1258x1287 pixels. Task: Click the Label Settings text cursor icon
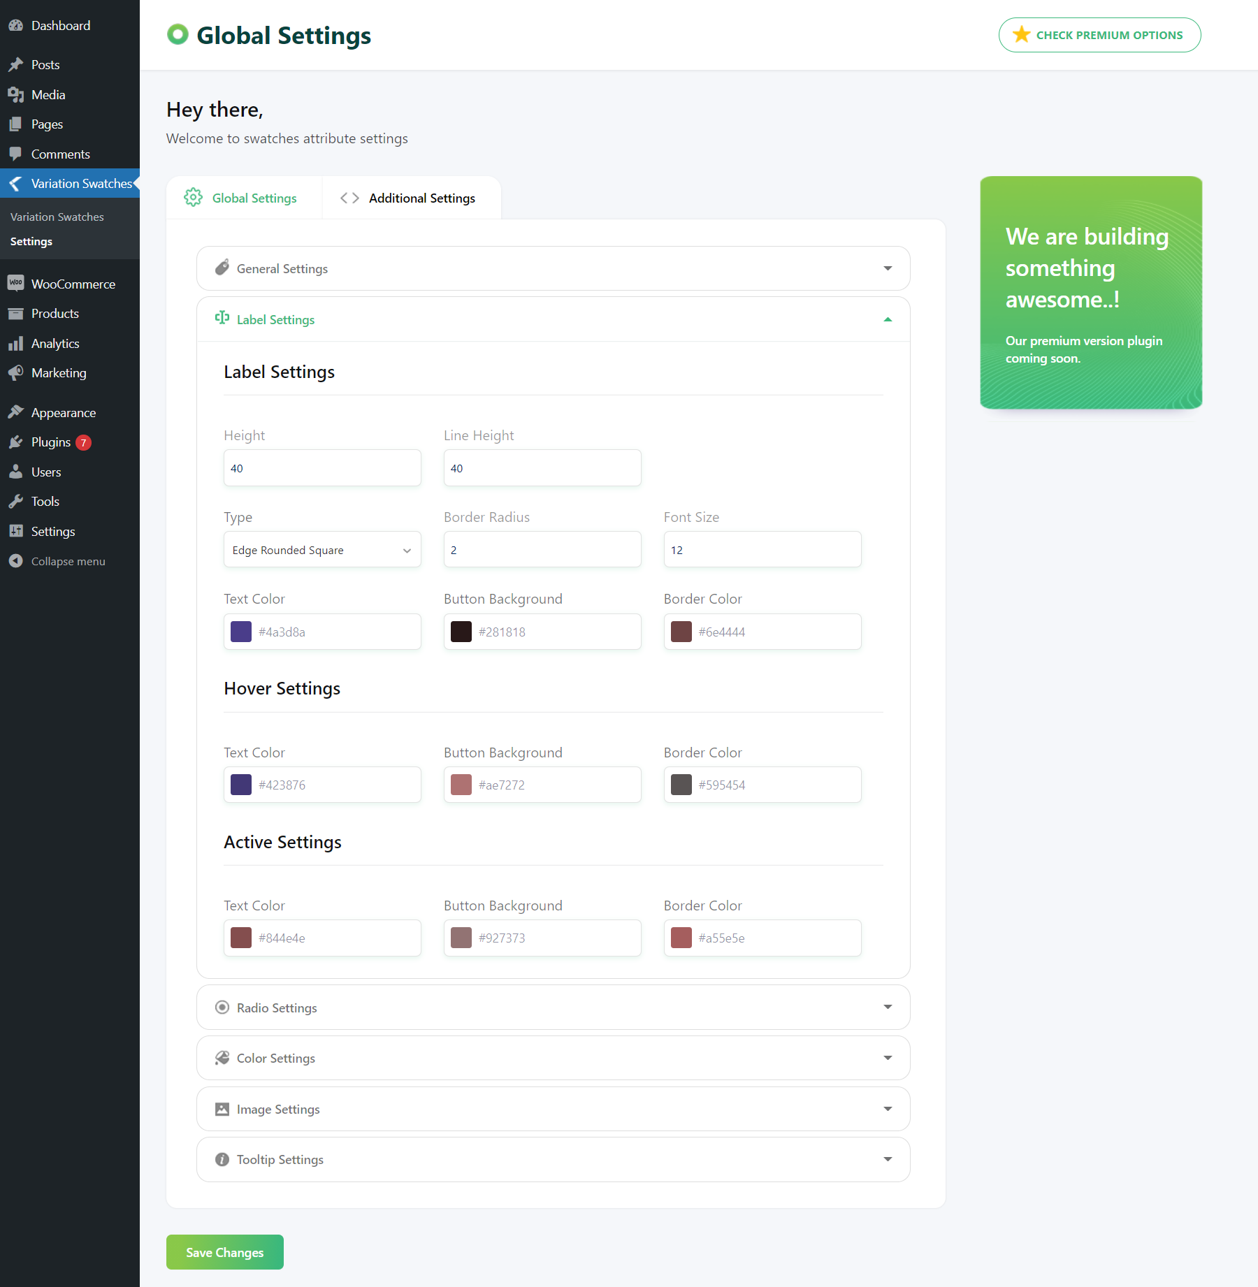coord(222,319)
